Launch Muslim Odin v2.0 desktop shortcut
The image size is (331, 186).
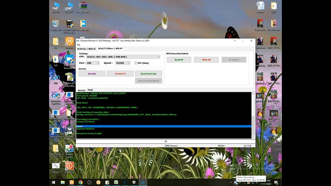point(69,27)
